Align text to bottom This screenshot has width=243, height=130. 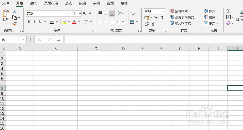click(x=112, y=14)
